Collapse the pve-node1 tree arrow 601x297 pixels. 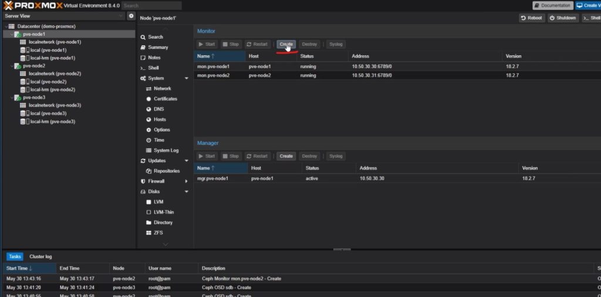[x=12, y=35]
